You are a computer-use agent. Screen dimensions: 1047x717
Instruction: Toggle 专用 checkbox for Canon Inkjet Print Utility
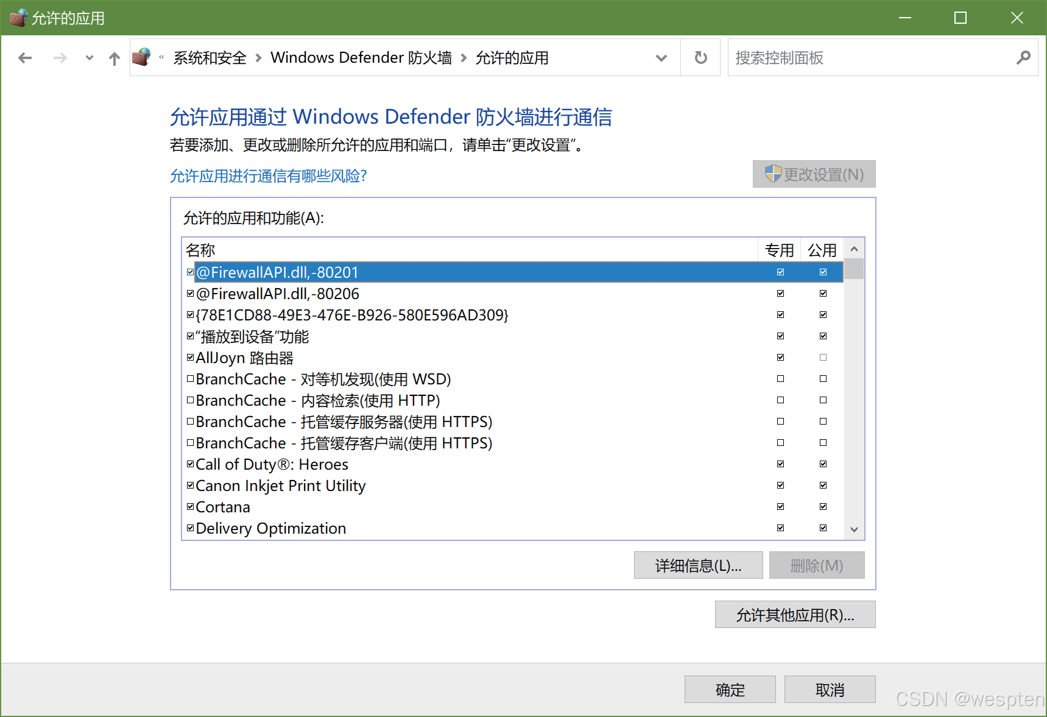[x=781, y=486]
